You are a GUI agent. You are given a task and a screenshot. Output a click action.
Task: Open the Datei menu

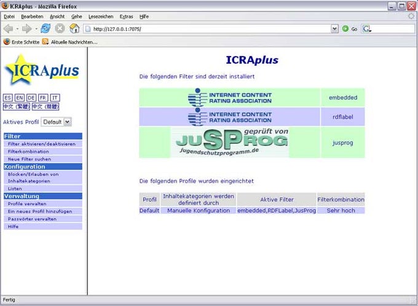(9, 17)
